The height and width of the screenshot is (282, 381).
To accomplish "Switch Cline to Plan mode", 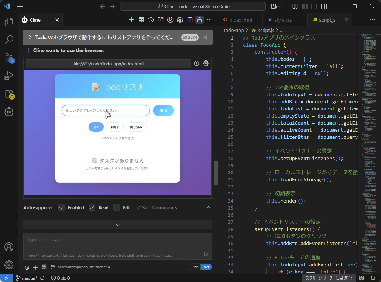I will pyautogui.click(x=195, y=267).
